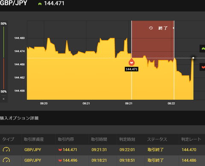The height and width of the screenshot is (166, 205).
Task: Click the 09:22 time axis label
Action: pyautogui.click(x=171, y=104)
